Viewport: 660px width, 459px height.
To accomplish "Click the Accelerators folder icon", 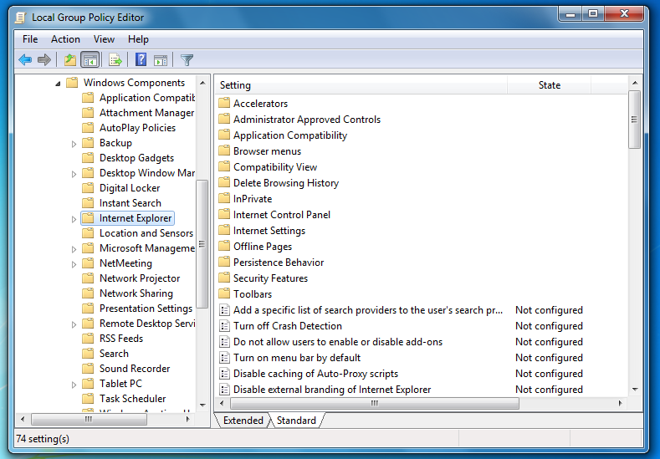I will pos(224,103).
